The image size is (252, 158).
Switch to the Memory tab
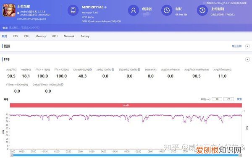pyautogui.click(x=41, y=36)
